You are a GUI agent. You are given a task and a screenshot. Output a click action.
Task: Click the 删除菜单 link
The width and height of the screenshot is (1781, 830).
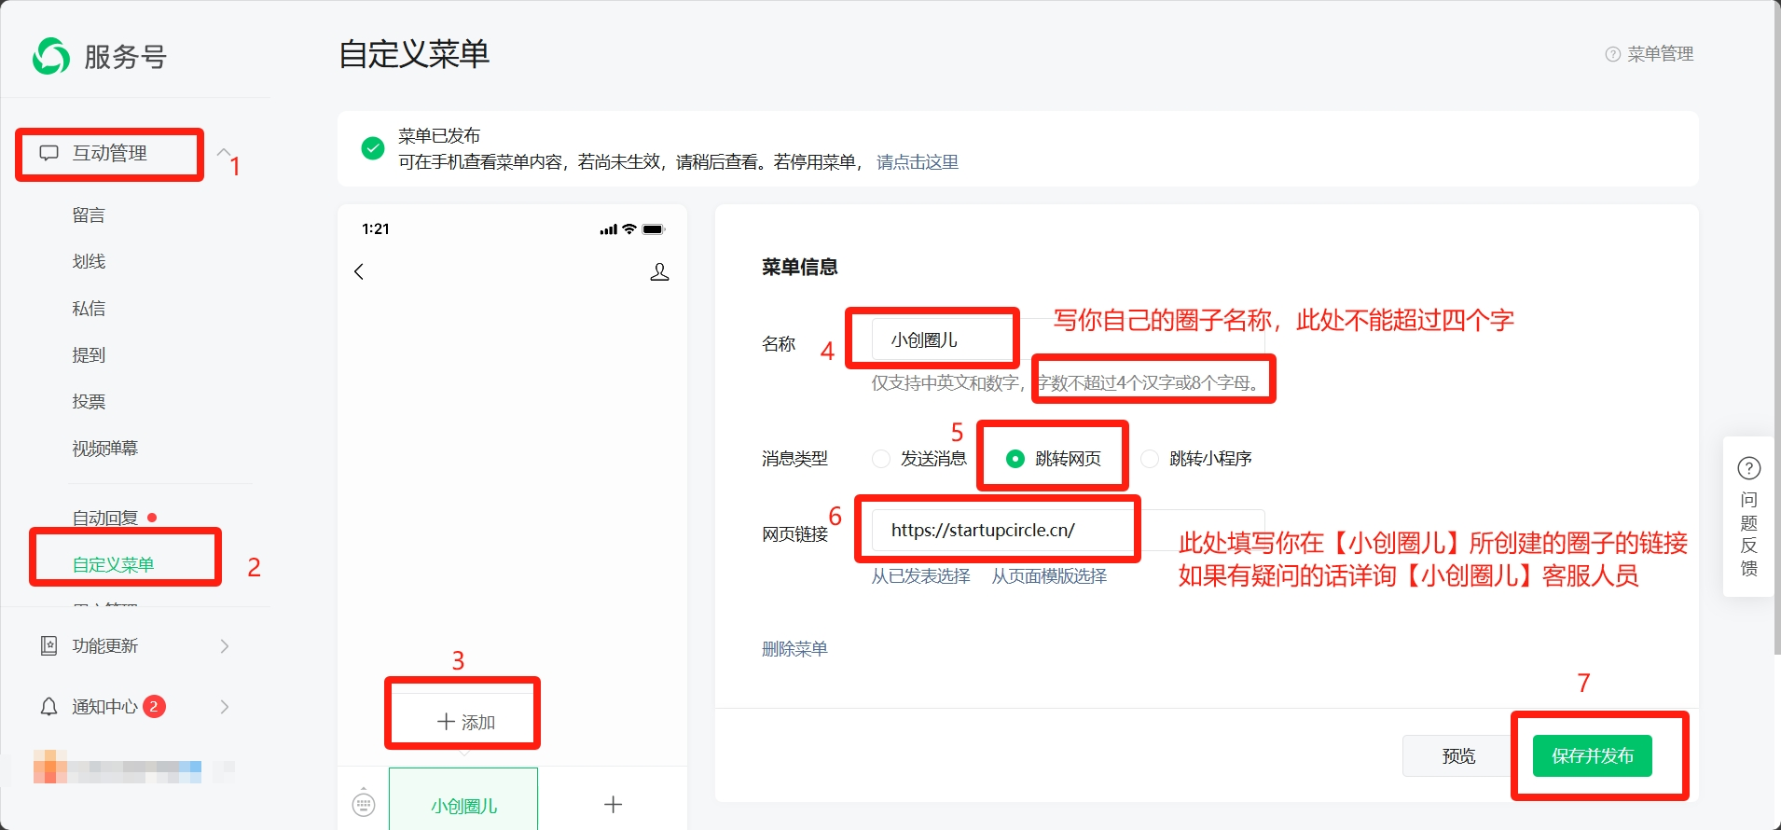point(794,649)
